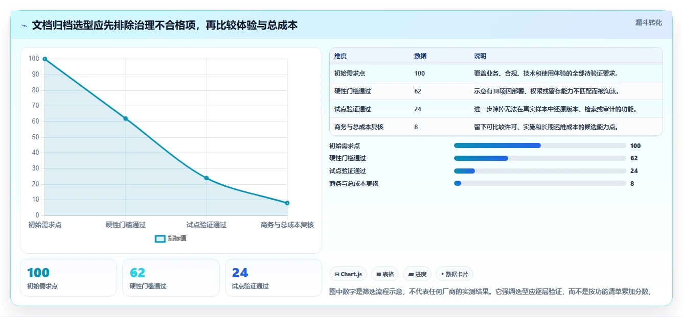Click the 进度 chip
The image size is (683, 317).
pyautogui.click(x=417, y=274)
